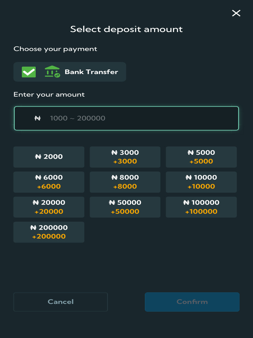
Task: Choose the ₦ 100000 deposit option
Action: (x=201, y=207)
